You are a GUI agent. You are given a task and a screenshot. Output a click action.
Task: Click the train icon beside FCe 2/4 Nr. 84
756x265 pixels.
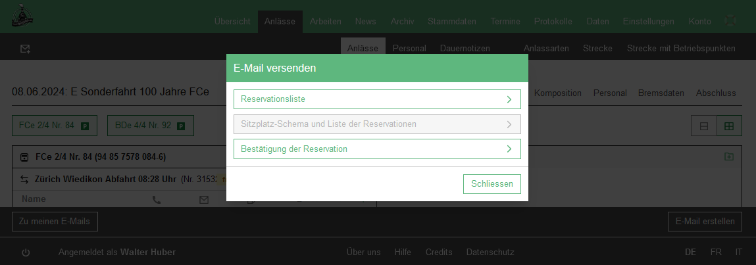coord(24,157)
